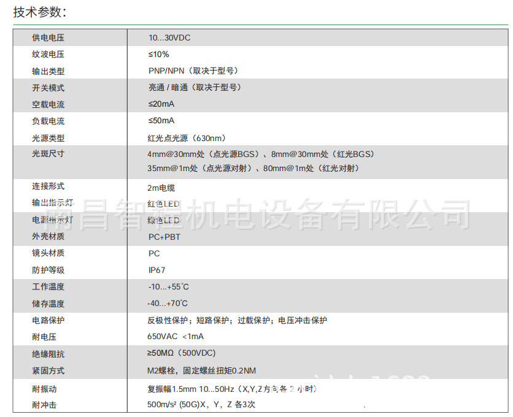Click the value ≤50mA
This screenshot has width=513, height=417.
click(161, 121)
